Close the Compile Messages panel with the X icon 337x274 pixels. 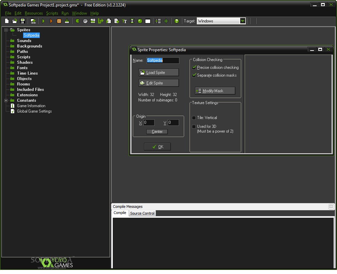click(x=331, y=207)
